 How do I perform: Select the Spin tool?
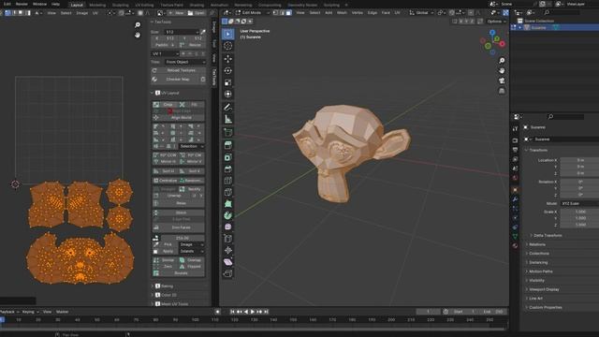tap(228, 215)
